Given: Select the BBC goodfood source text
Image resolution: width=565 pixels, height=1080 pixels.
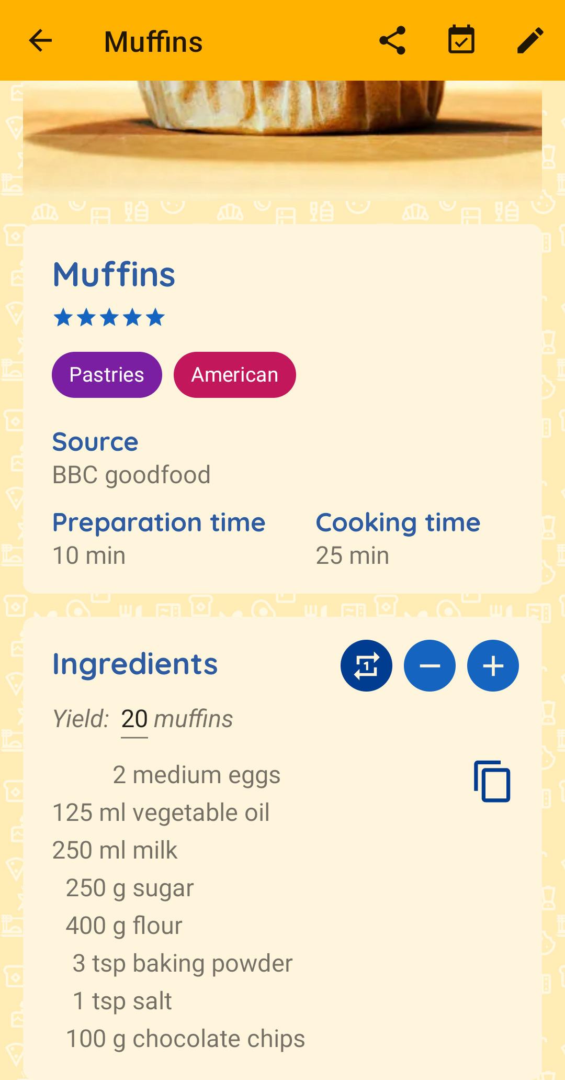Looking at the screenshot, I should point(131,475).
